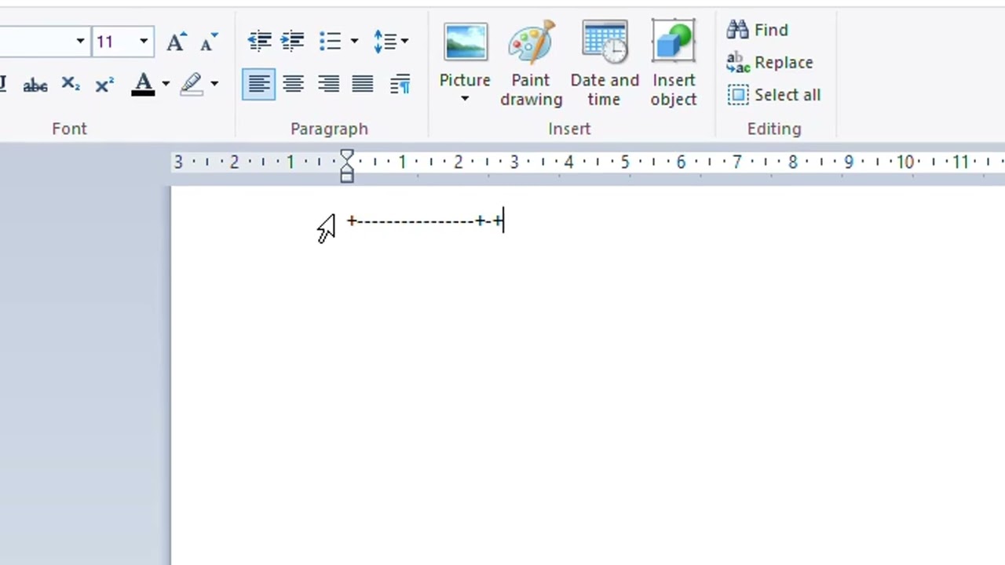Decrease paragraph indent
The image size is (1005, 565).
pyautogui.click(x=259, y=41)
